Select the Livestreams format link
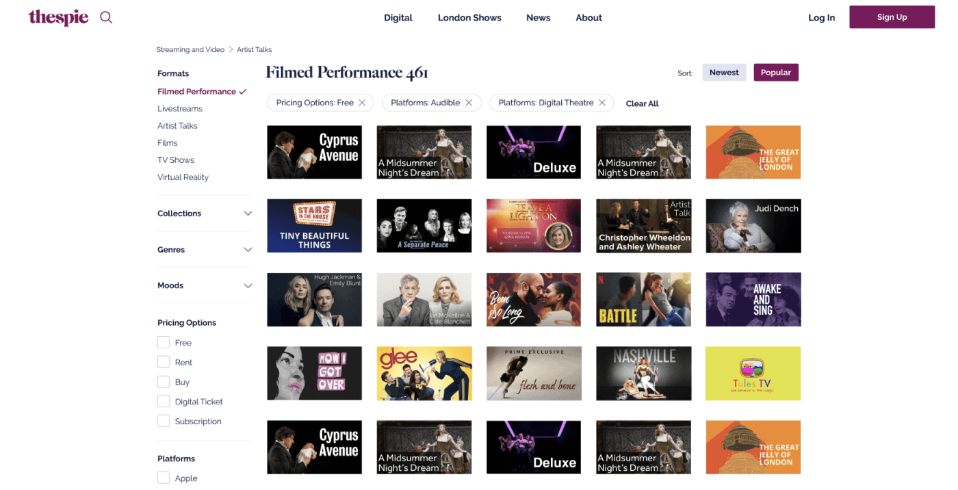The image size is (958, 490). point(180,109)
